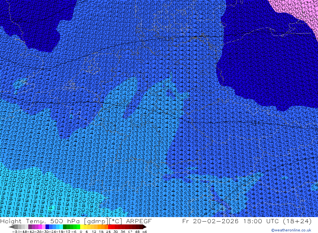The height and width of the screenshot is (233, 318).
Task: Click the date 'Fr 20-02-2026'
Action: pyautogui.click(x=210, y=221)
